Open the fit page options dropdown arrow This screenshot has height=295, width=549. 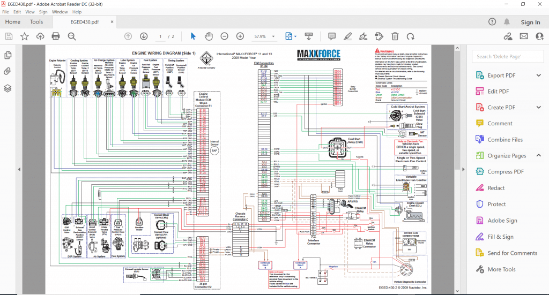[x=295, y=36]
